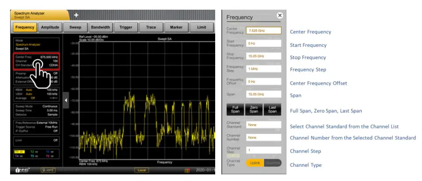Open the Marker menu
Viewport: 422px width, 181px height.
click(x=176, y=27)
